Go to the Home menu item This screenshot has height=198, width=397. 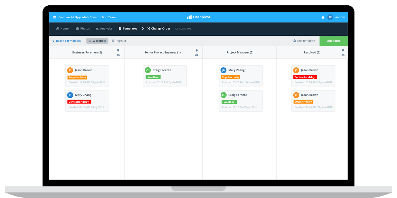(62, 29)
